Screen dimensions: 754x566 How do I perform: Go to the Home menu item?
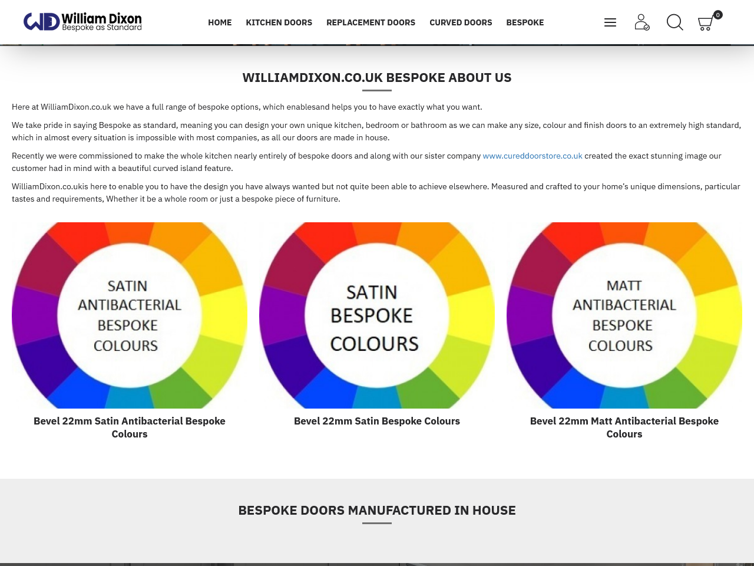coord(220,22)
